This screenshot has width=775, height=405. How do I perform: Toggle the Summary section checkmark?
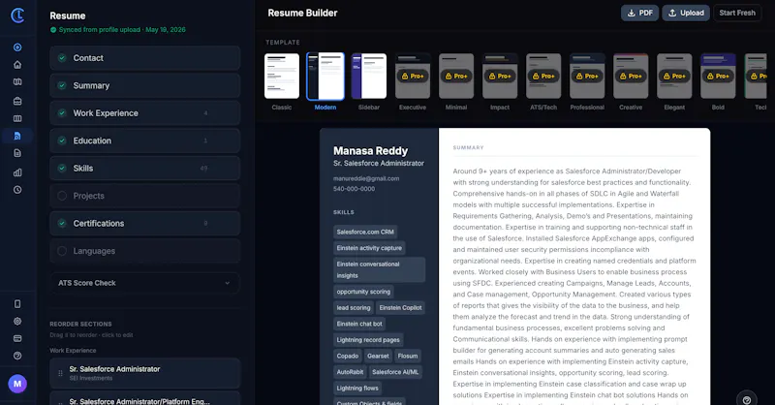point(62,85)
